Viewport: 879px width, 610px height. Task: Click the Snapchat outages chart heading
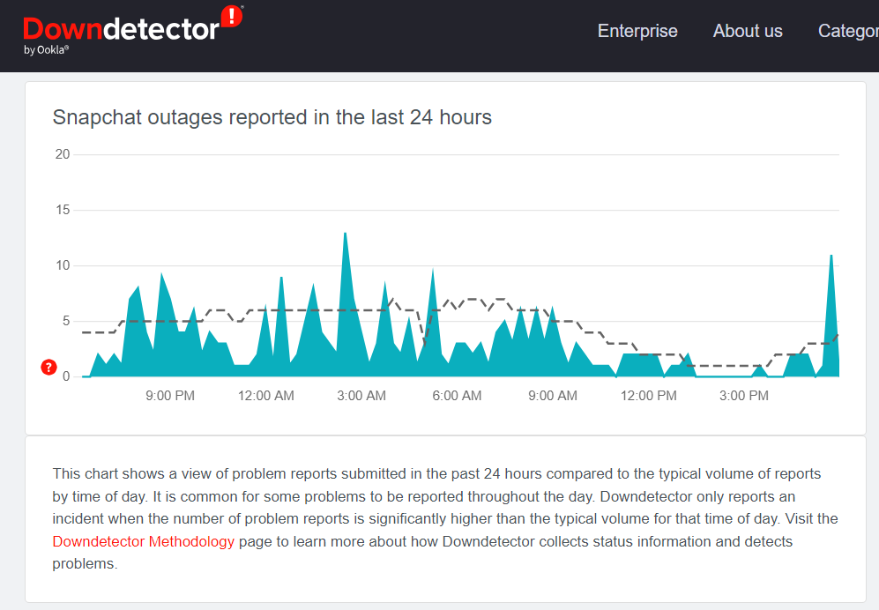click(272, 116)
